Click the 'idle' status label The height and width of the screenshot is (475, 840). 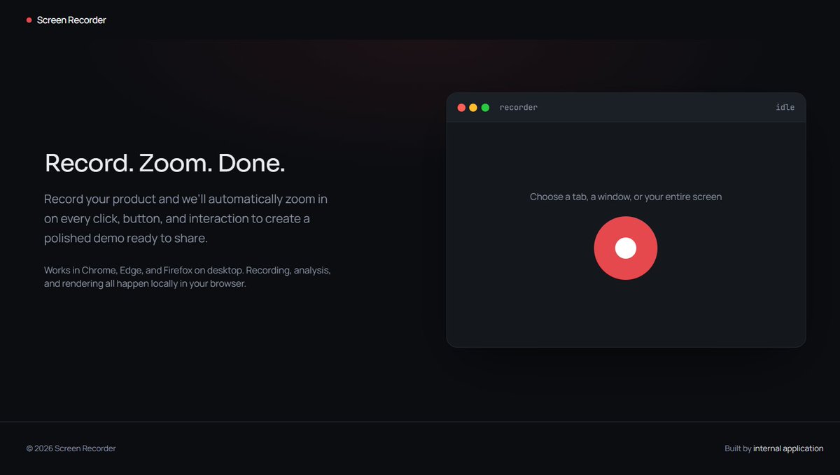[785, 108]
